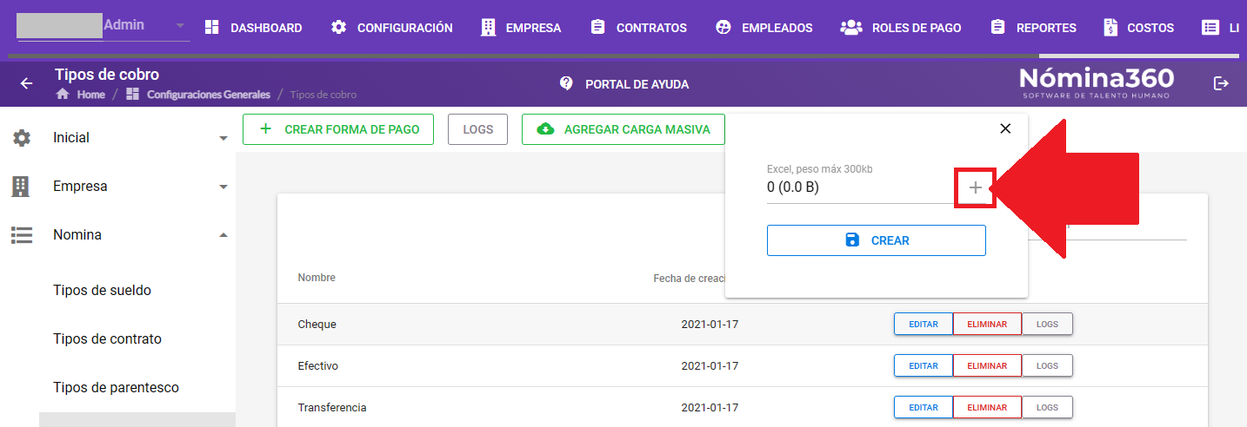Open Tipos de contrato

108,338
